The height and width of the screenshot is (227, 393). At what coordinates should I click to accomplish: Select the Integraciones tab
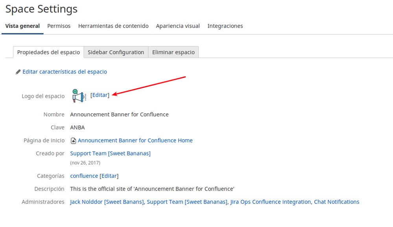tap(225, 26)
